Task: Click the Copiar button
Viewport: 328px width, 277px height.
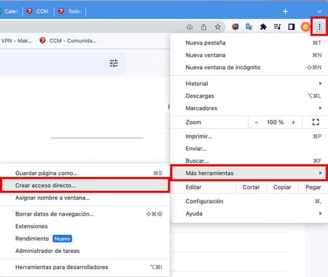Action: (x=282, y=187)
